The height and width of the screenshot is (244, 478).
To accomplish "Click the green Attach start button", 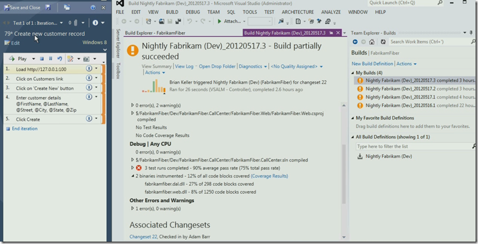I will (x=229, y=21).
